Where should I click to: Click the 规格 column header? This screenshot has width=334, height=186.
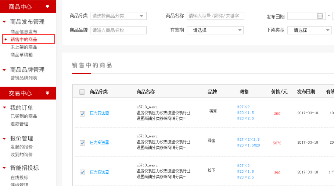tap(244, 92)
